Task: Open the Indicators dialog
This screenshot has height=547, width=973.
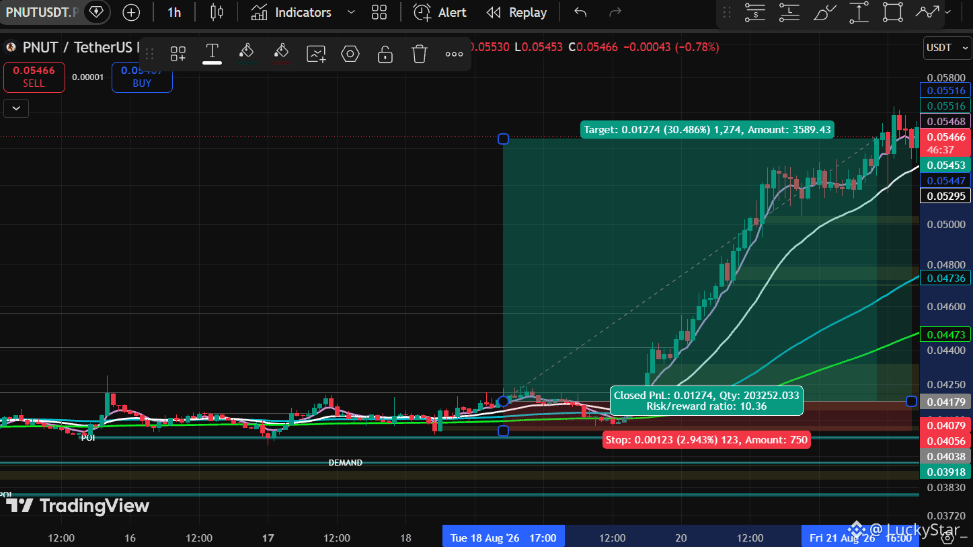Action: point(290,12)
